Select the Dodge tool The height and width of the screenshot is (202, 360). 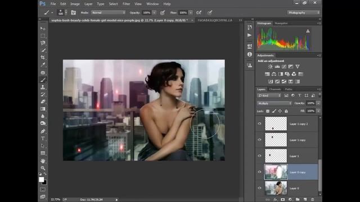pyautogui.click(x=43, y=123)
